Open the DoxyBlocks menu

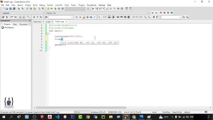pos(92,5)
